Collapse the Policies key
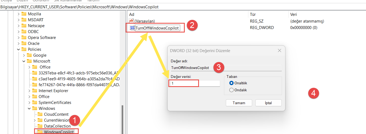The height and width of the screenshot is (134, 366). [x=19, y=49]
